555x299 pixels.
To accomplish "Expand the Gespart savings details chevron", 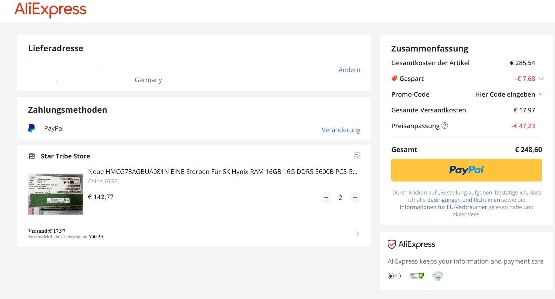I will click(541, 78).
